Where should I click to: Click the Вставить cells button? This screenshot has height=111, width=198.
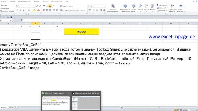pos(140,8)
